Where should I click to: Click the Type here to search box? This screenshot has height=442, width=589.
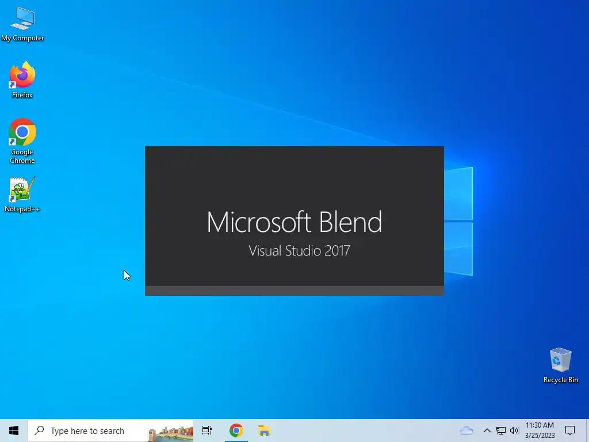point(111,430)
